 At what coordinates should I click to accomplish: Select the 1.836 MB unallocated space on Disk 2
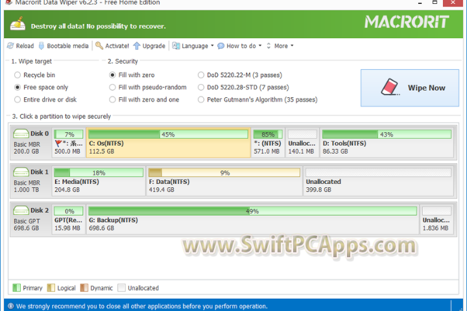click(437, 220)
